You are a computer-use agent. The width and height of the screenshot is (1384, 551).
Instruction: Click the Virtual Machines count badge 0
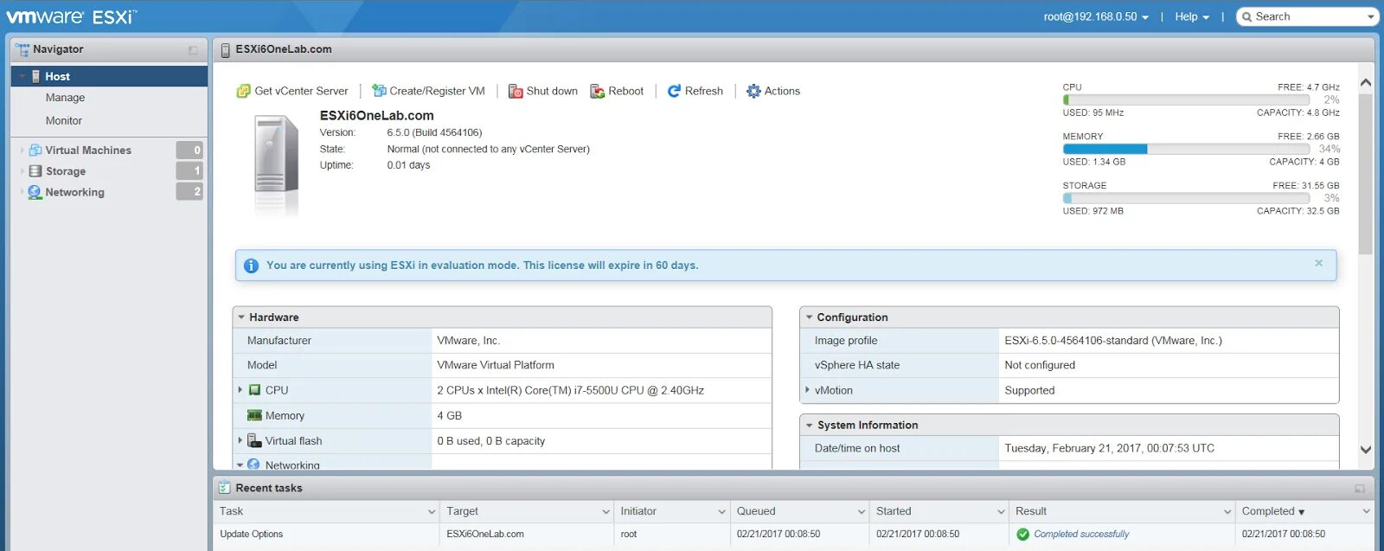tap(189, 150)
